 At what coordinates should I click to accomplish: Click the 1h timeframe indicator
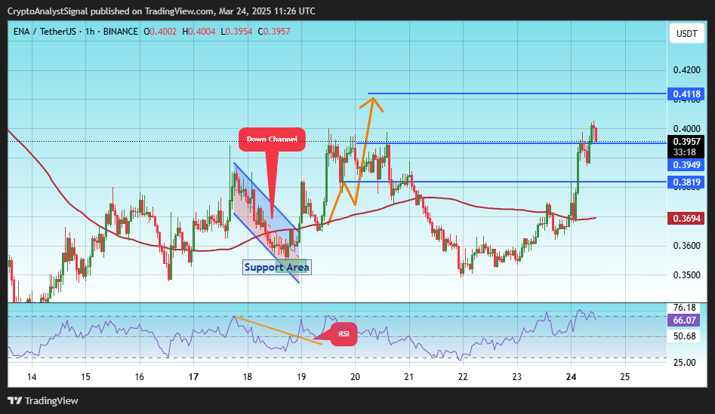(x=90, y=32)
